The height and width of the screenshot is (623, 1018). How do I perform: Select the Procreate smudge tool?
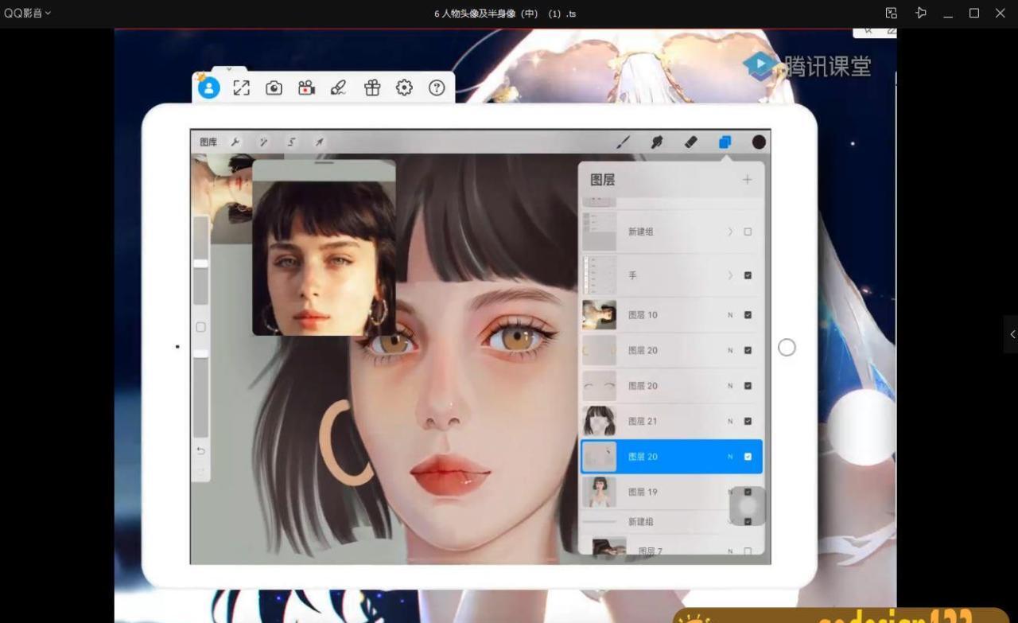(x=657, y=142)
